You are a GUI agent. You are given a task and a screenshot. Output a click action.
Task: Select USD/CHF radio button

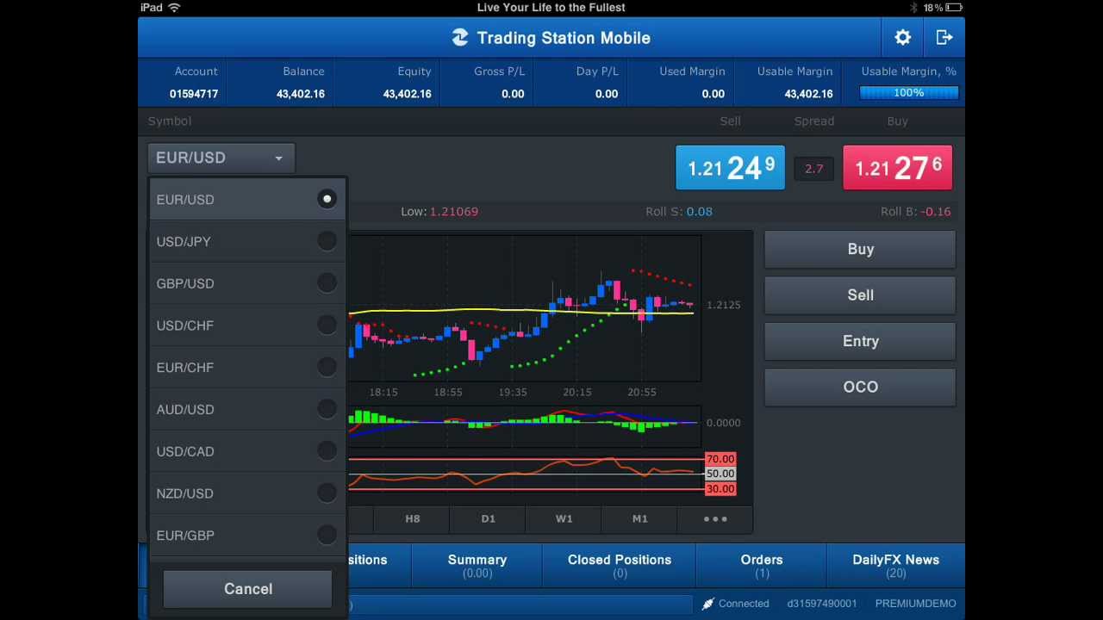[327, 325]
